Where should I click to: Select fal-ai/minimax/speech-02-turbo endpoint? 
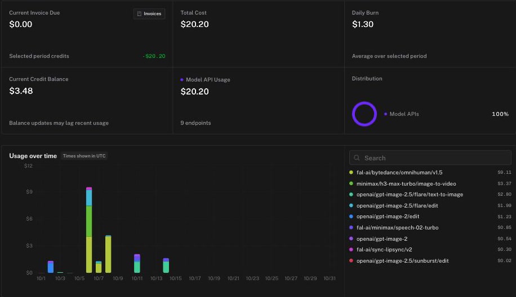tap(430, 228)
